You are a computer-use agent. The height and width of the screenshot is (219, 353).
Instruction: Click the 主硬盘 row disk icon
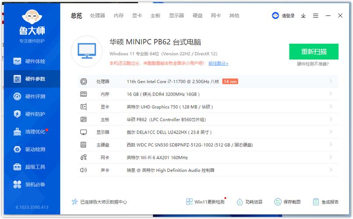[83, 145]
